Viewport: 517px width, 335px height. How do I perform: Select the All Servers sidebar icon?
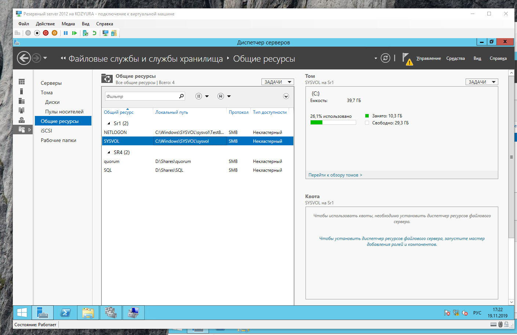pos(22,101)
